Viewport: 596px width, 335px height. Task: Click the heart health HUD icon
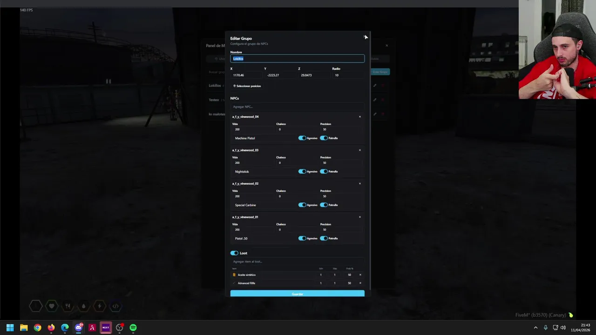pos(52,306)
